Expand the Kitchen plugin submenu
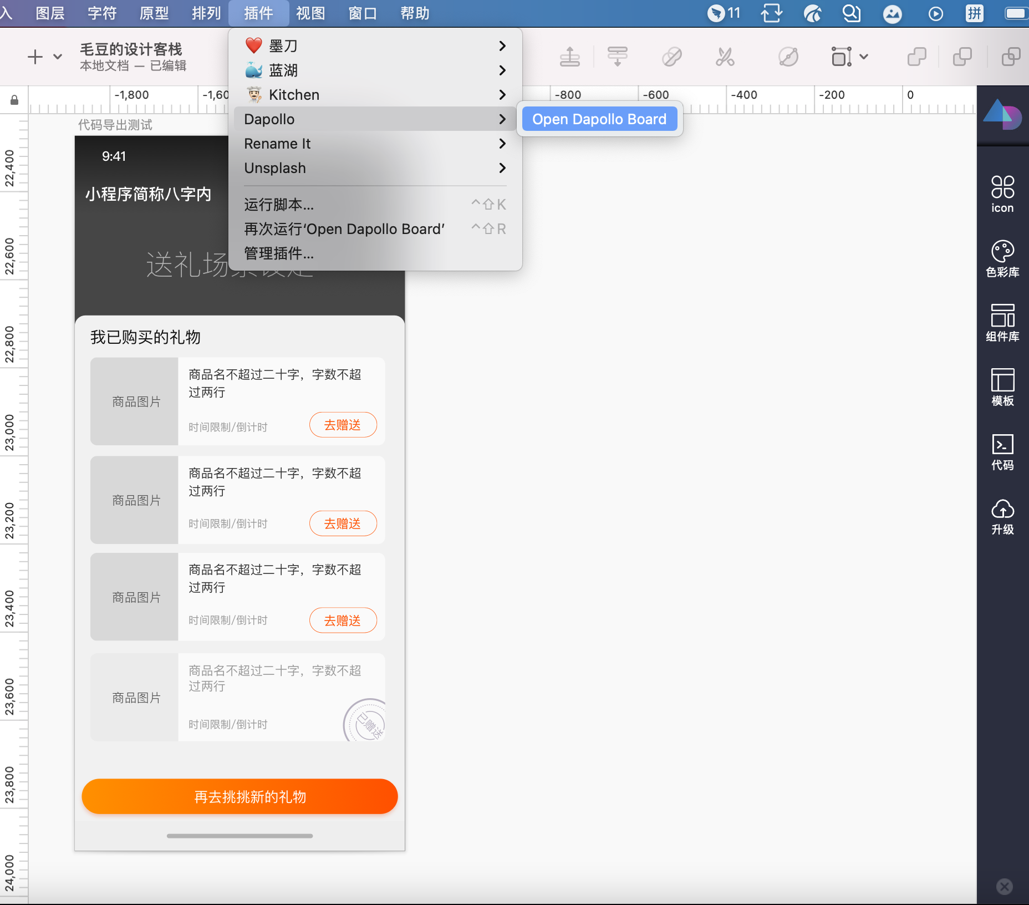 click(x=375, y=95)
